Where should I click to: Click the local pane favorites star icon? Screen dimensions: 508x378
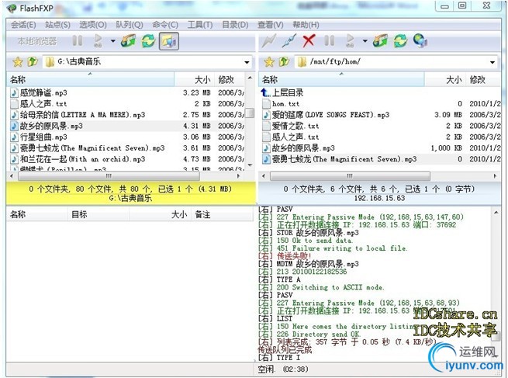(18, 61)
